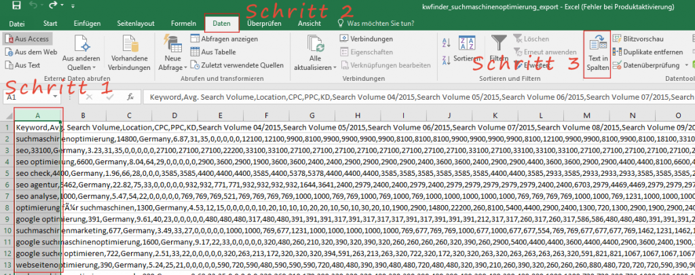Image resolution: width=695 pixels, height=275 pixels.
Task: Click Vorhandene Verbindungen button
Action: 130,53
